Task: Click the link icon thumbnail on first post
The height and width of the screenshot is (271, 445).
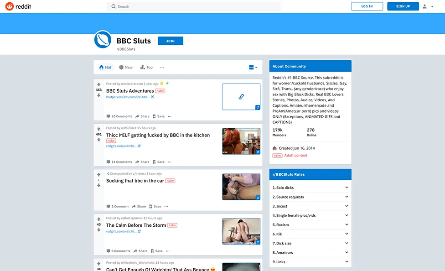Action: coord(241,97)
